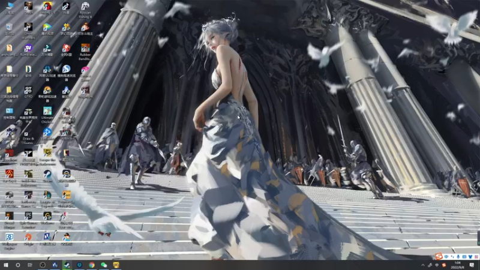Open the Blood game red-icon shortcut
The height and width of the screenshot is (270, 480).
point(10,153)
